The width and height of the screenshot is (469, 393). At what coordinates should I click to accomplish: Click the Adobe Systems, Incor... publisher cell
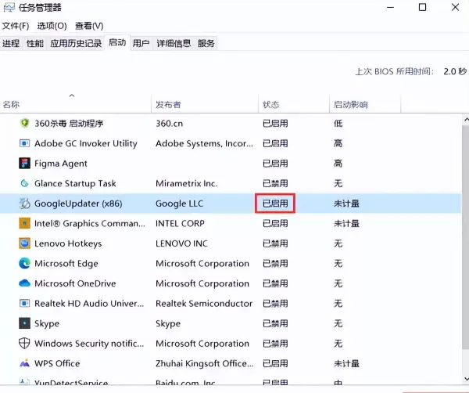[204, 143]
